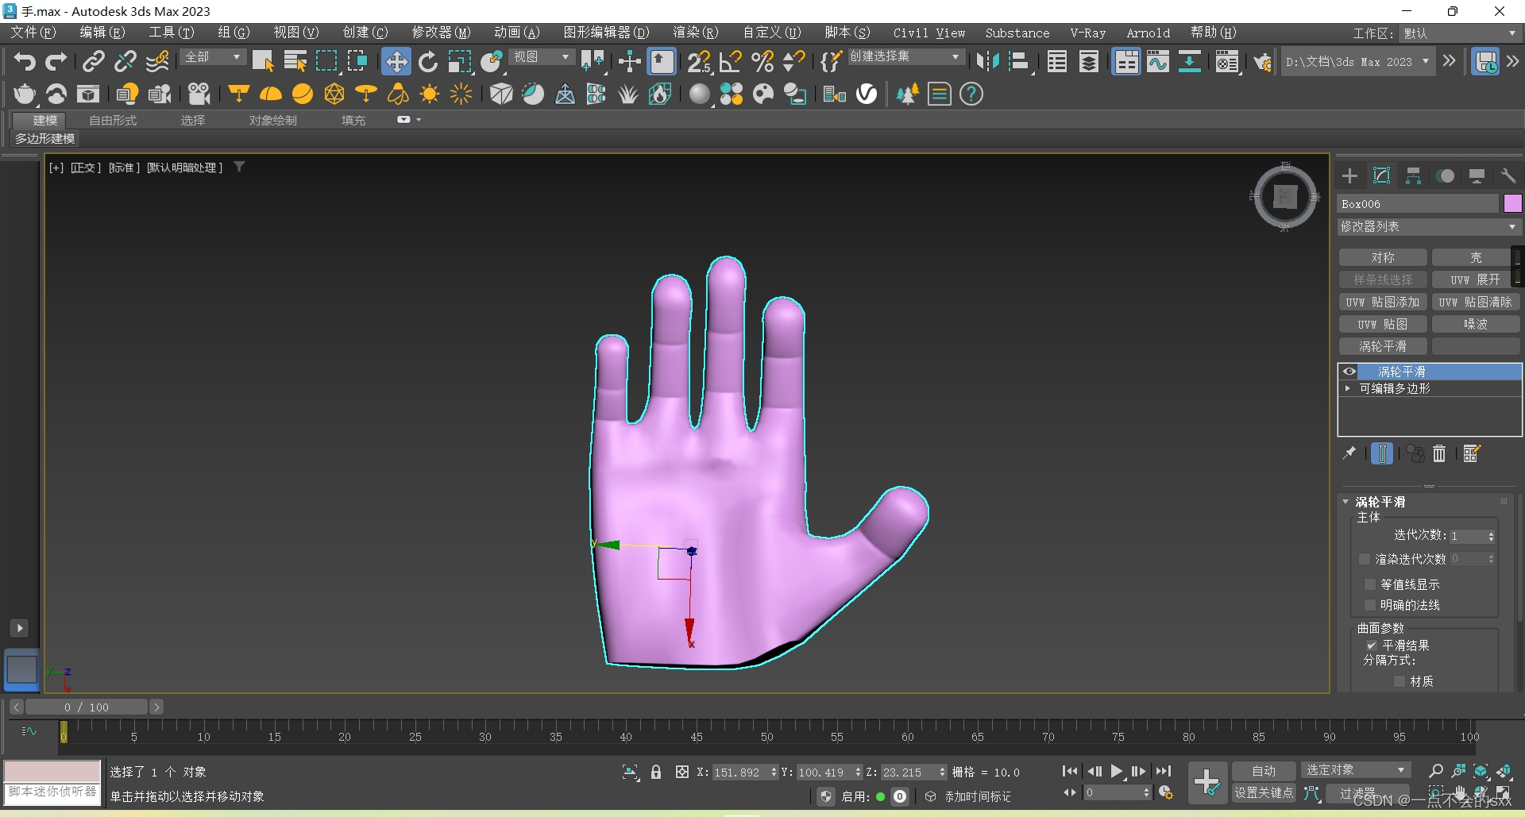
Task: Open the V-Ray menu
Action: [x=1087, y=33]
